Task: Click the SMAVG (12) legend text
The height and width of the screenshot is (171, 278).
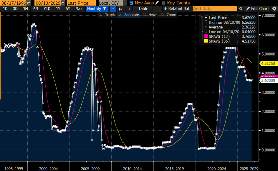Action: coord(219,36)
